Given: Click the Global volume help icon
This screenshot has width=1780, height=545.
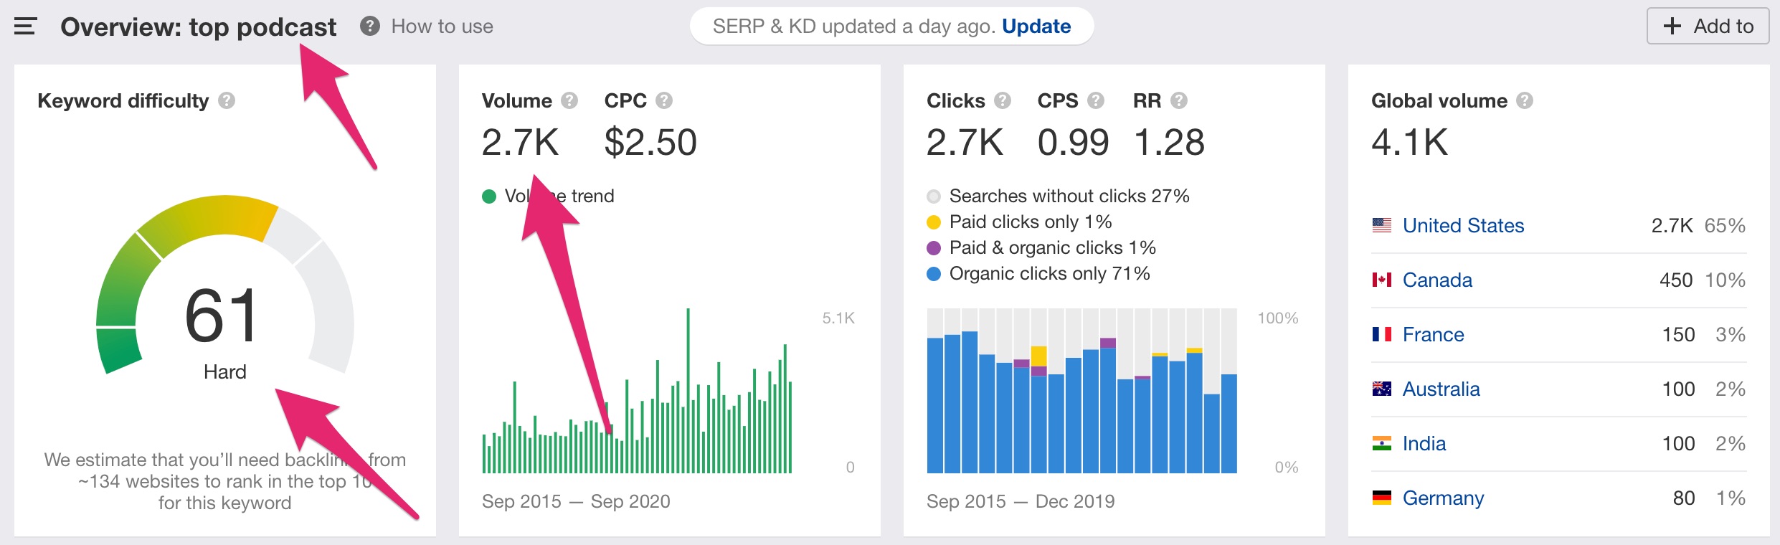Looking at the screenshot, I should pos(1525,100).
